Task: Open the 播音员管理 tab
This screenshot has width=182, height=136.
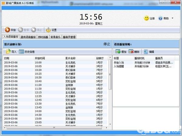Action: (x=69, y=37)
